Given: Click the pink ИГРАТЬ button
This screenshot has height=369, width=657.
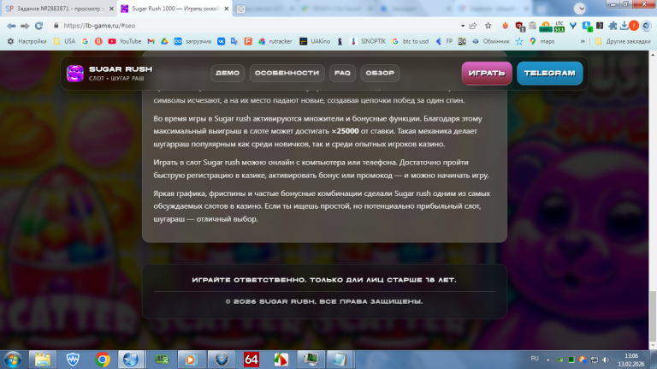Looking at the screenshot, I should [487, 74].
